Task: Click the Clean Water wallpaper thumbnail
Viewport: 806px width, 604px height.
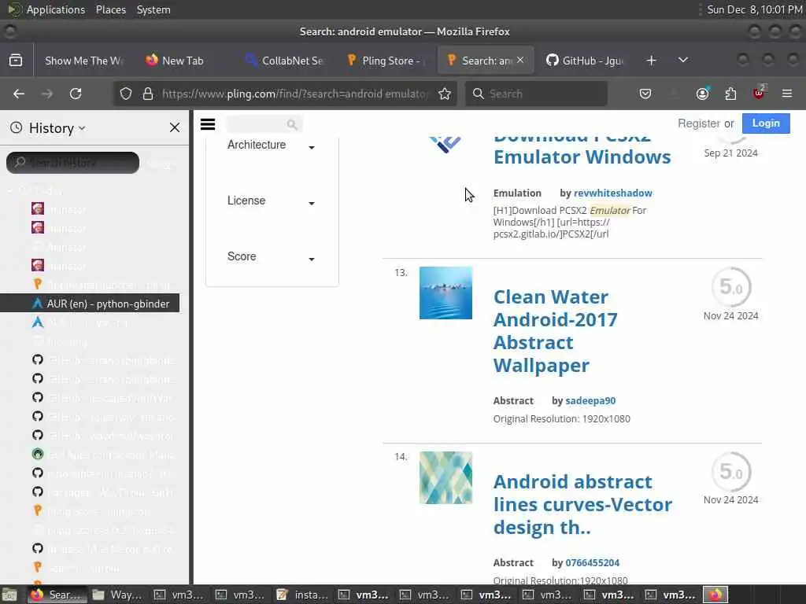Action: (446, 293)
